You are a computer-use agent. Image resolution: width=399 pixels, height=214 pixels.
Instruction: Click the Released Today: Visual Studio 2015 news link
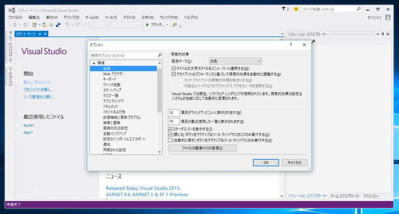[x=147, y=191]
